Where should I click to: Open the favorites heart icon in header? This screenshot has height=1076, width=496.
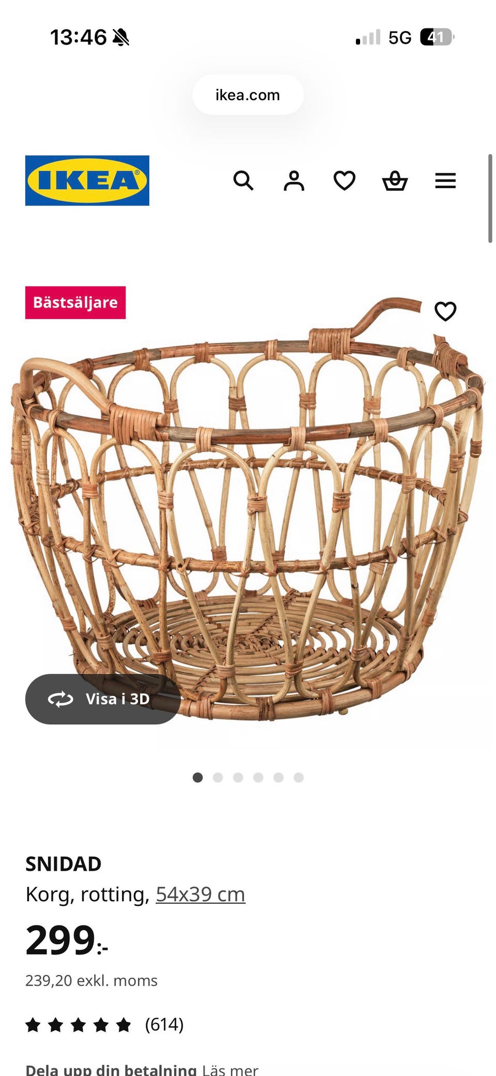344,181
